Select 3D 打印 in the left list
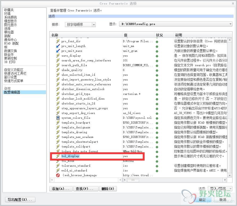The width and height of the screenshot is (237, 206). (10, 62)
